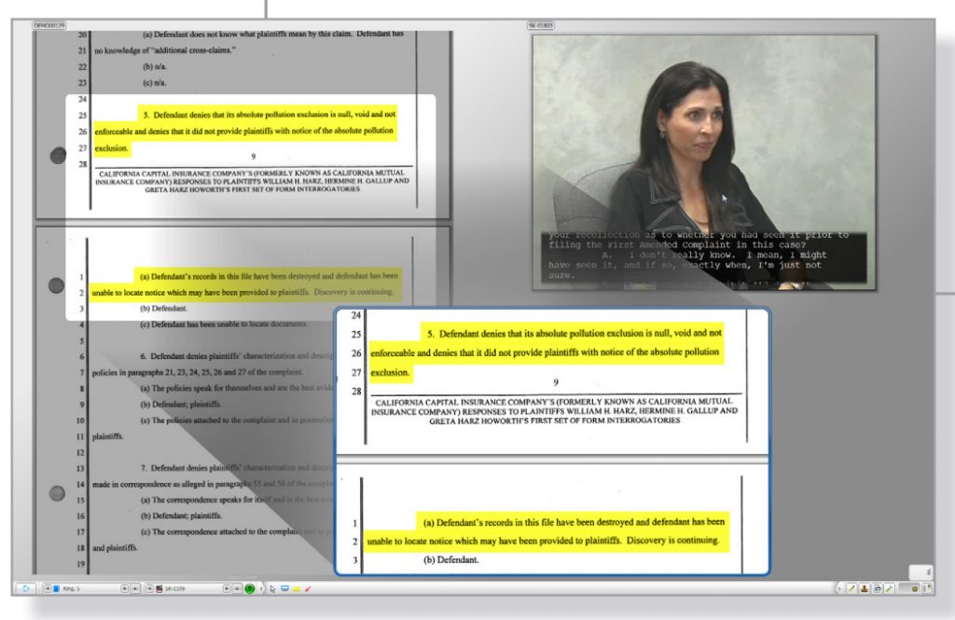
Task: Select the arrow pointer tool
Action: [271, 588]
